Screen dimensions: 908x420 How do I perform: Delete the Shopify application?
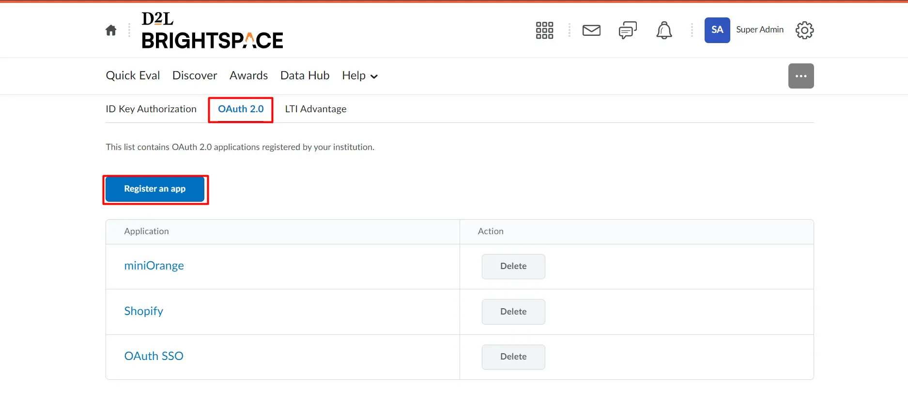tap(513, 312)
